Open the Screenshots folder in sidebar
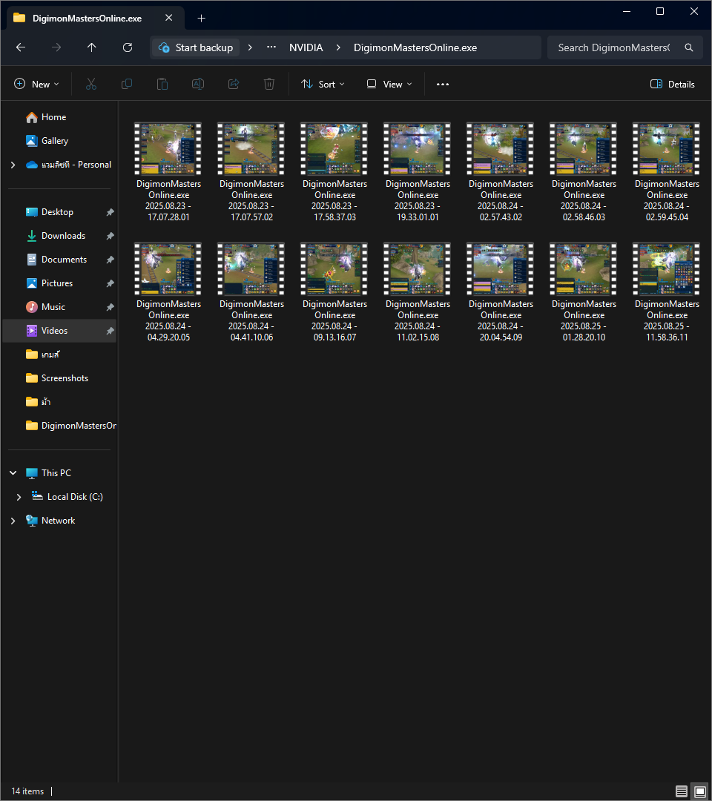 [x=60, y=378]
